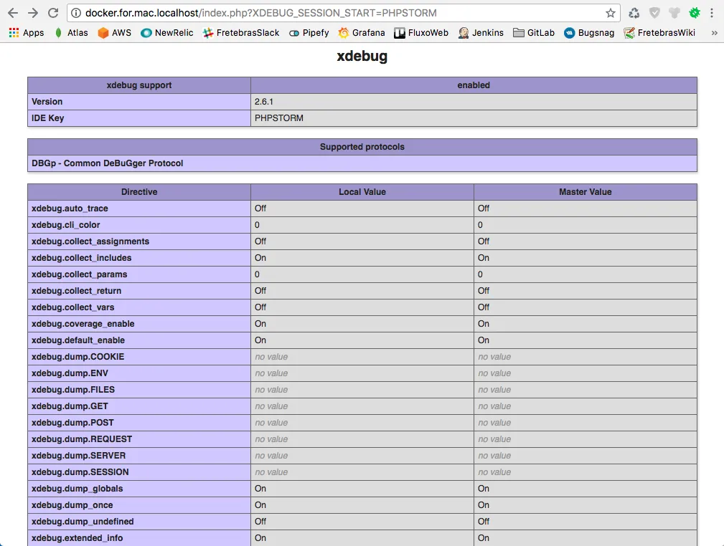Select the xdebug.auto_trace directive name
The width and height of the screenshot is (724, 546).
click(x=70, y=209)
